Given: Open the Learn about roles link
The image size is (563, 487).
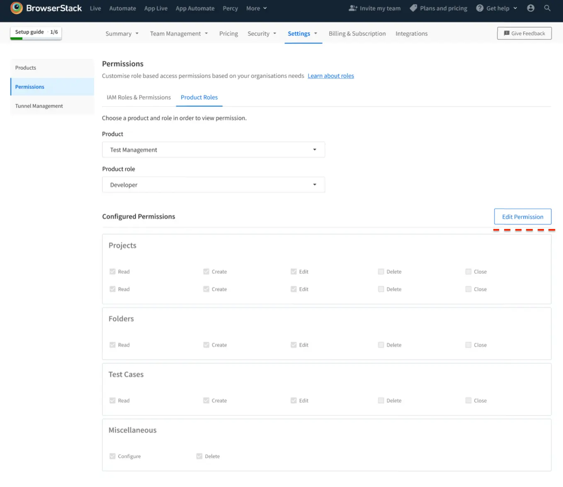Looking at the screenshot, I should tap(330, 76).
